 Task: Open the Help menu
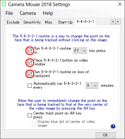tap(48, 13)
